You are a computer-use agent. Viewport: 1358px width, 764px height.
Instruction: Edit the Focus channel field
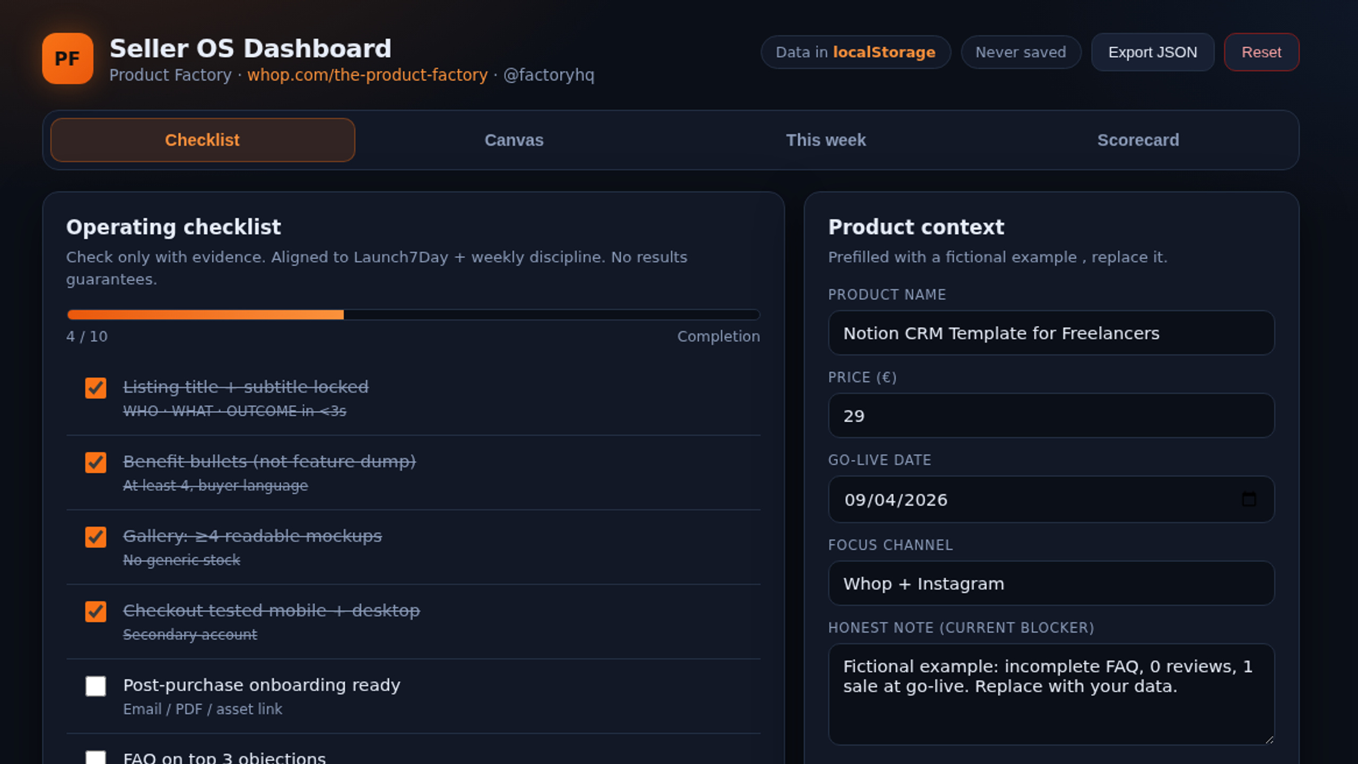(1051, 584)
